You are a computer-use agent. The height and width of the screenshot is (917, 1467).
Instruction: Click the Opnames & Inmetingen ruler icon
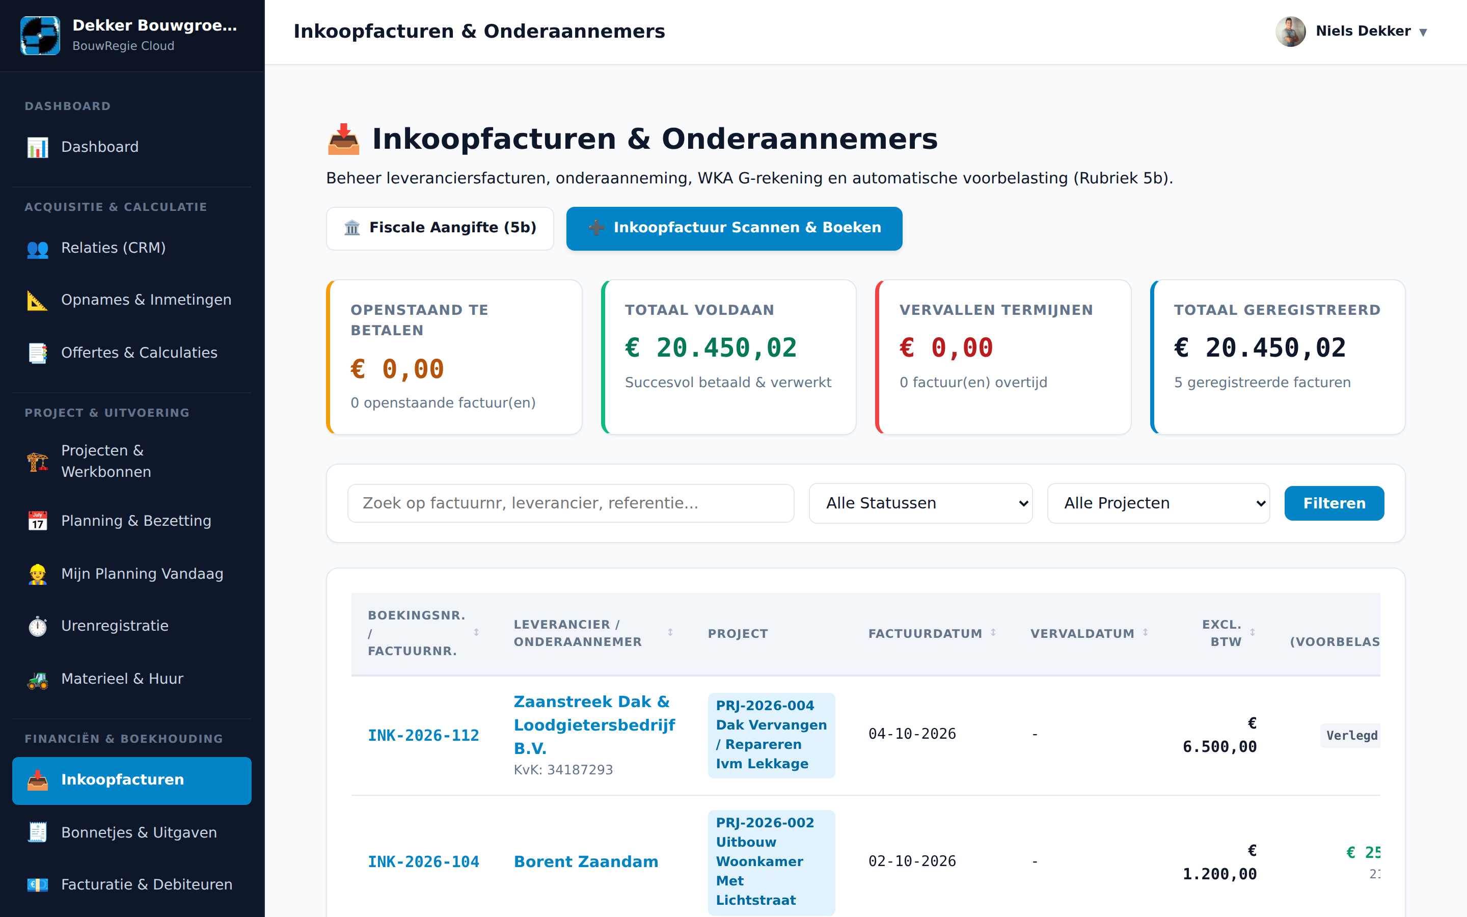pos(38,300)
